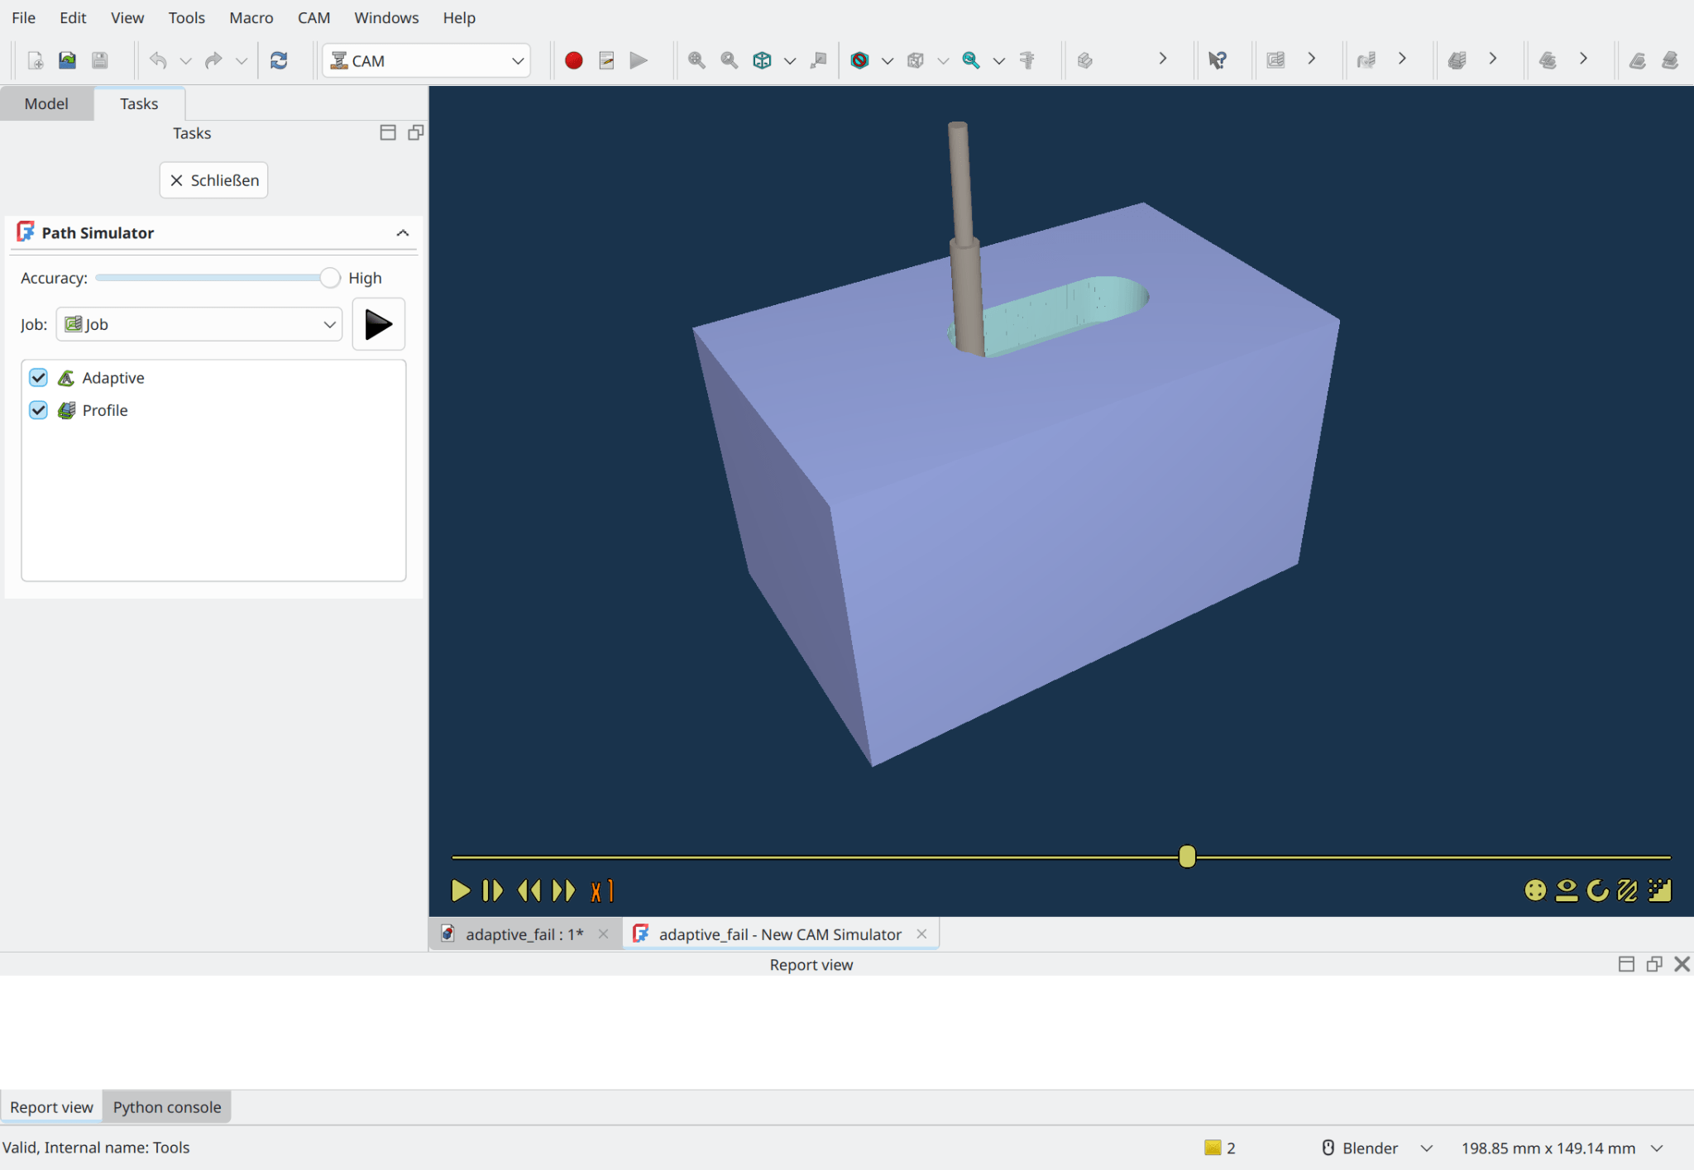The height and width of the screenshot is (1170, 1694).
Task: Uncheck the Profile operation checkbox
Action: coord(38,410)
